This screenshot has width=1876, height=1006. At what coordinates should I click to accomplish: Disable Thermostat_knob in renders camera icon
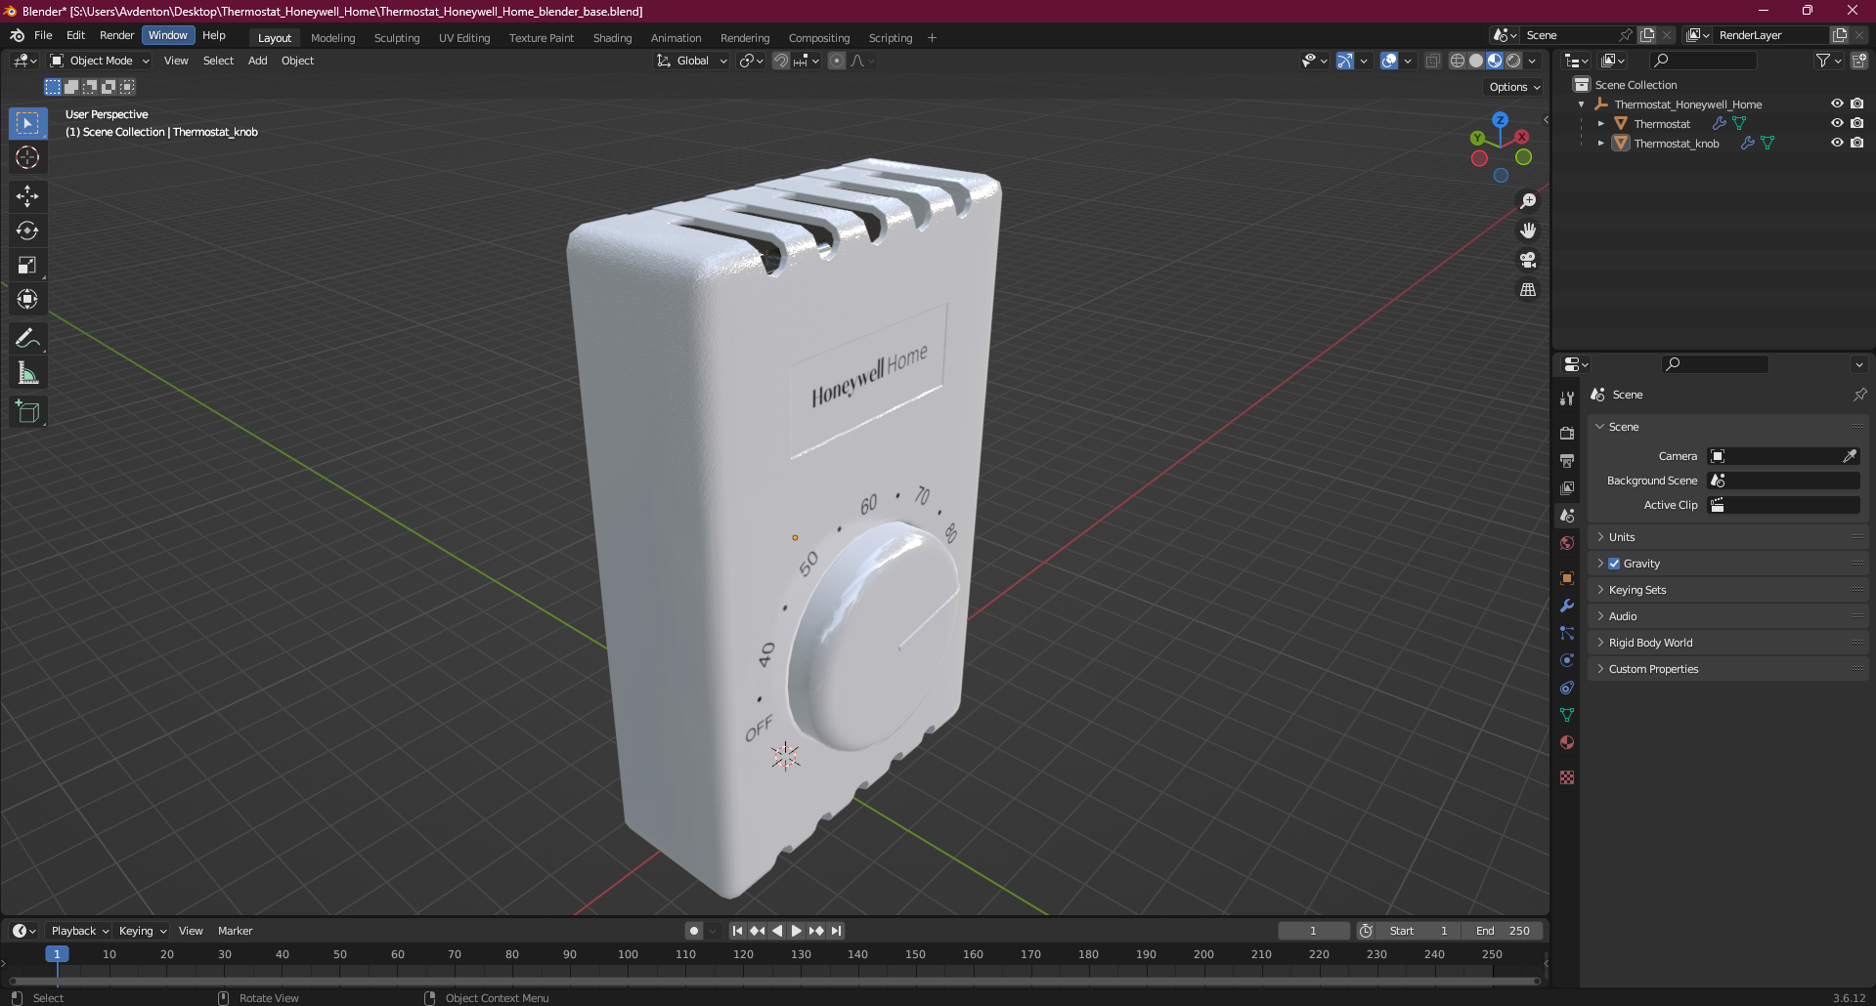click(1856, 143)
